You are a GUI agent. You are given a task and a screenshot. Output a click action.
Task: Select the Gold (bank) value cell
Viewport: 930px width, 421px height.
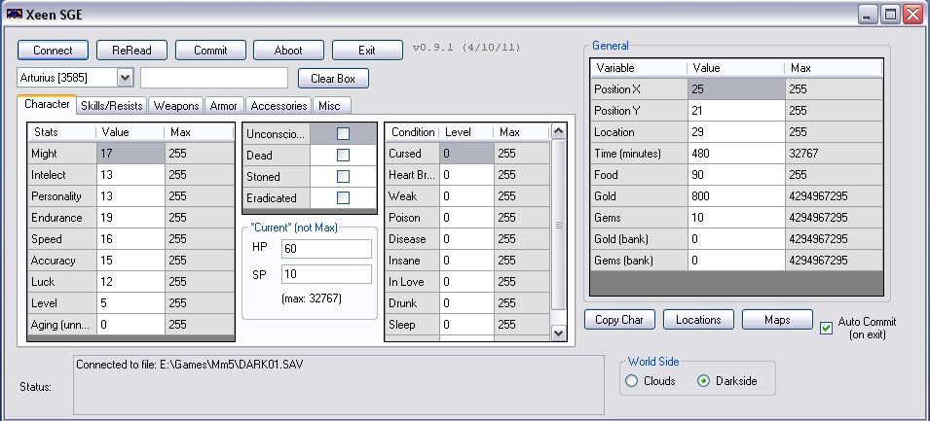coord(736,238)
